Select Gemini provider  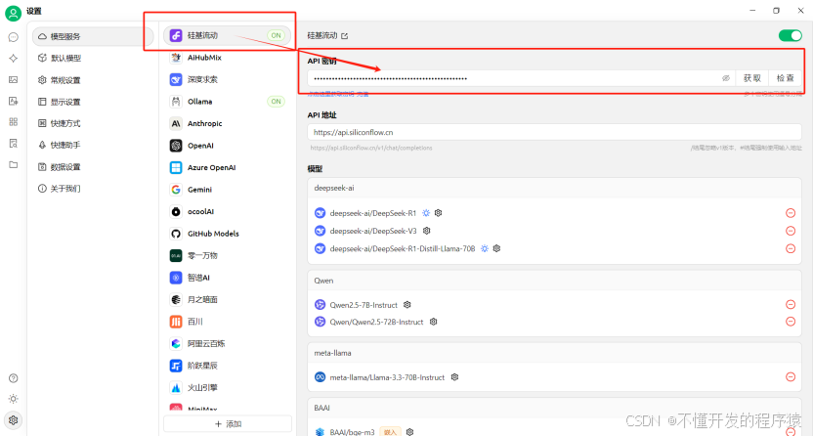227,190
